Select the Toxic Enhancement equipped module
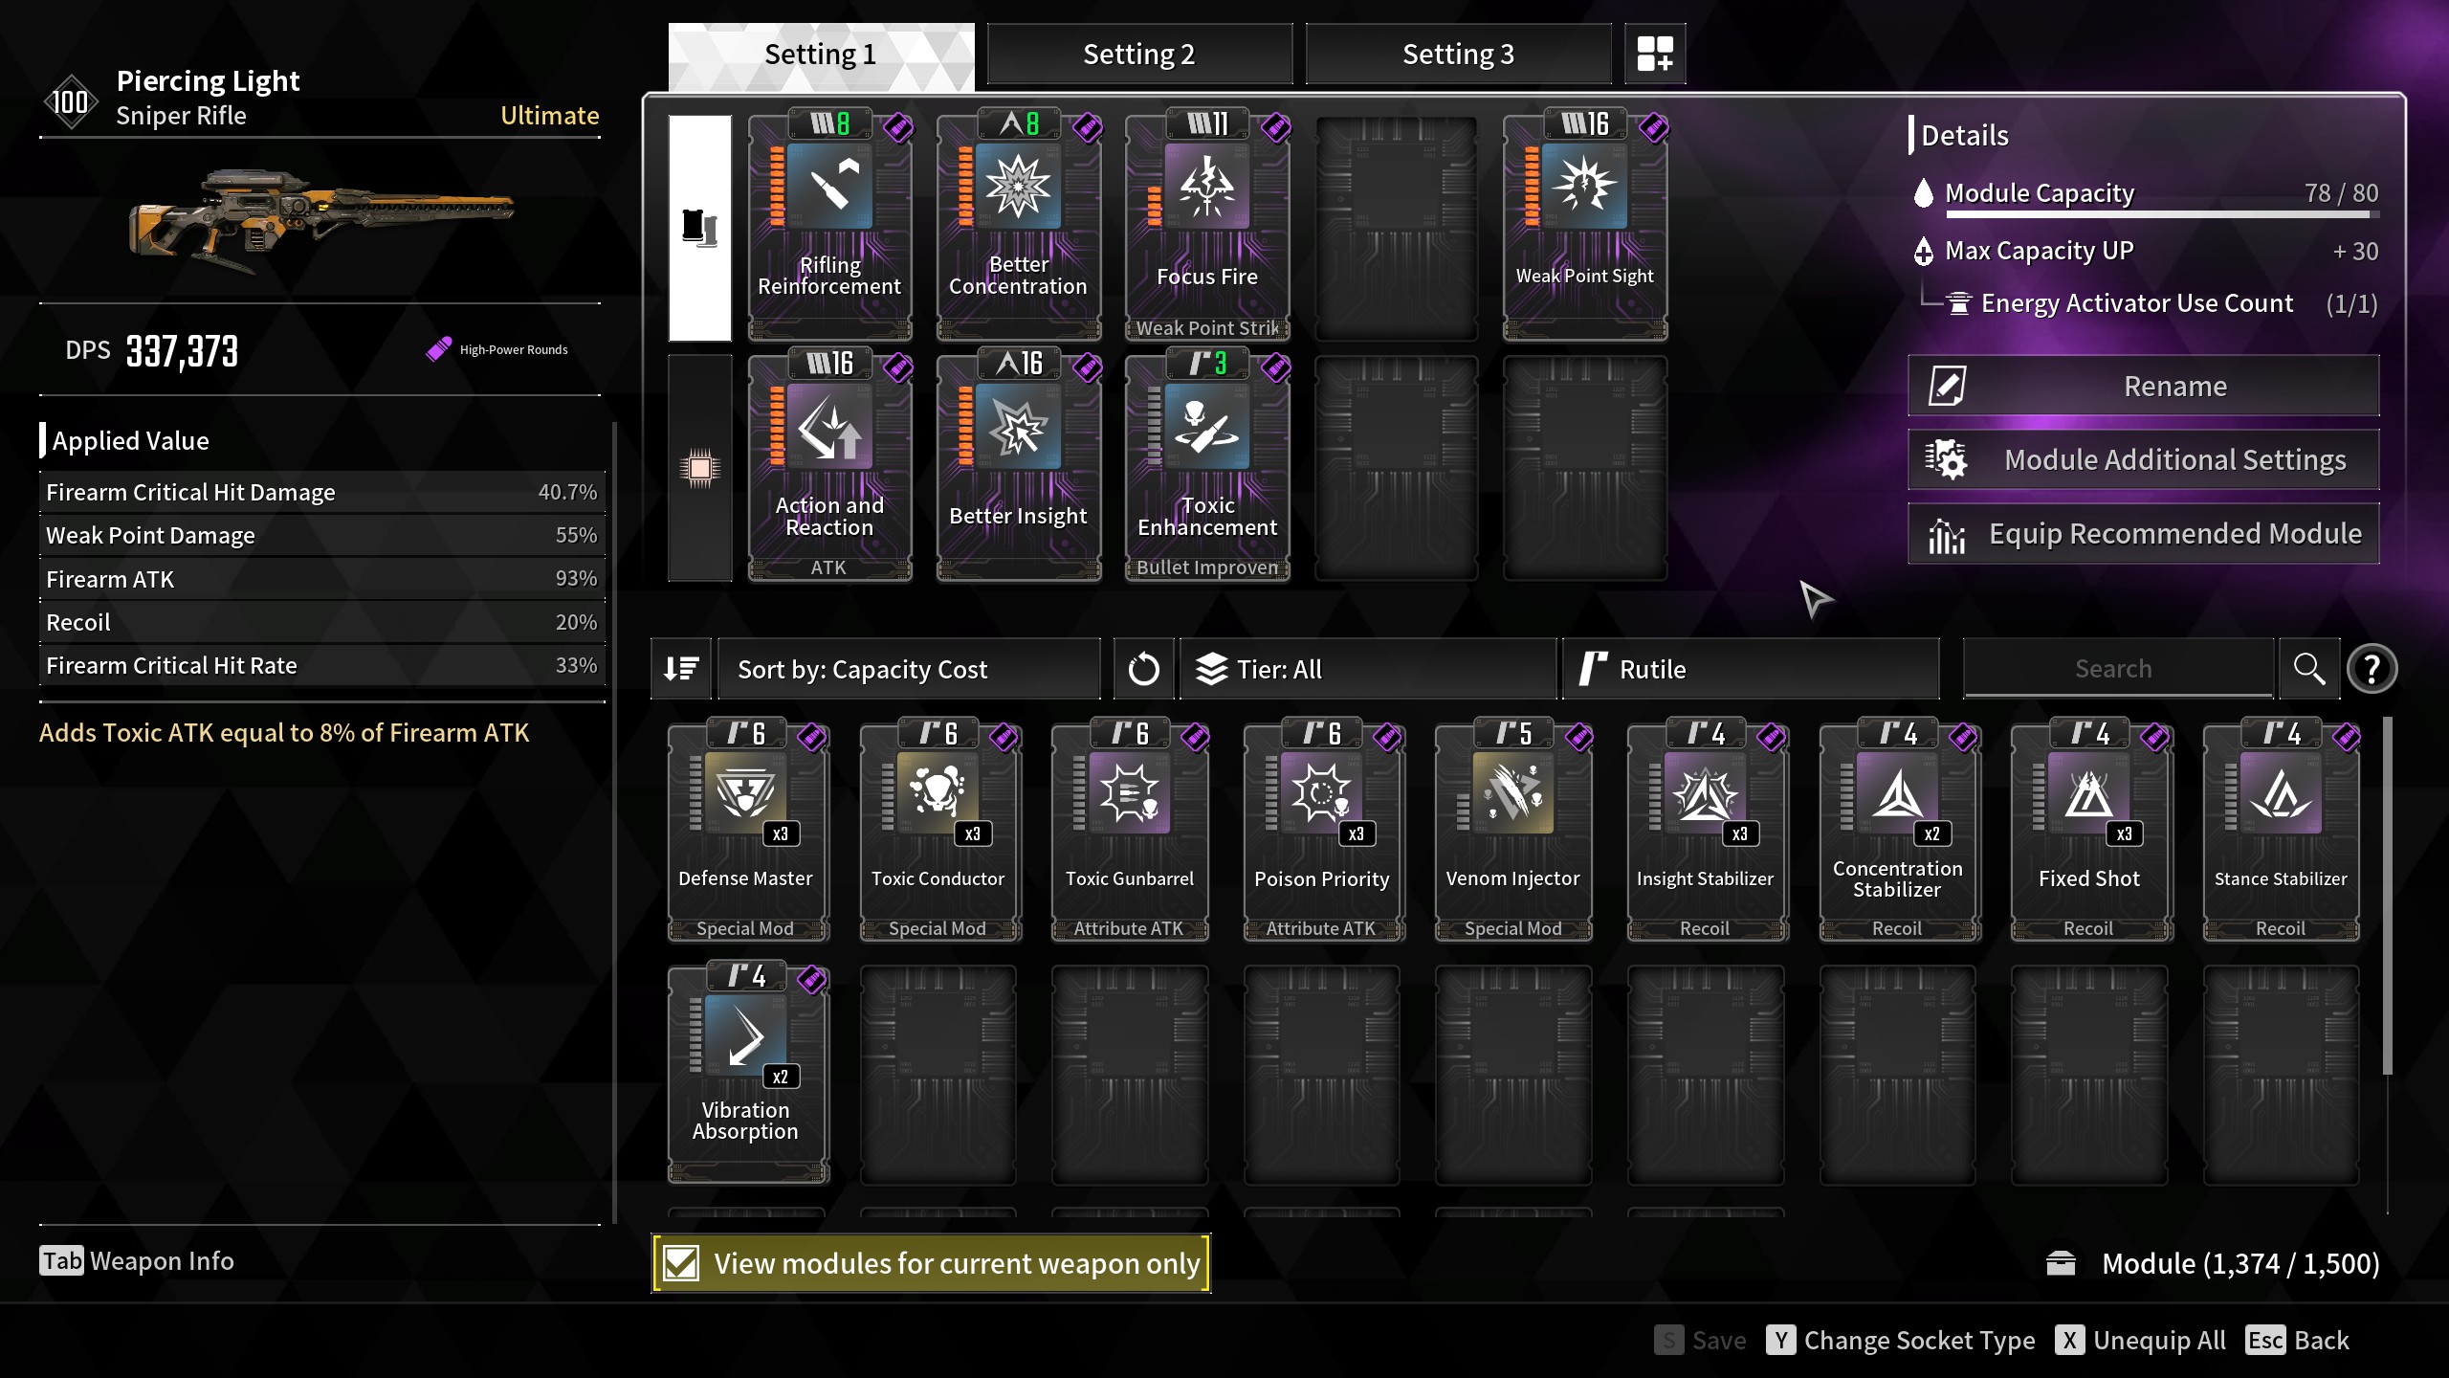Image resolution: width=2449 pixels, height=1378 pixels. tap(1207, 466)
